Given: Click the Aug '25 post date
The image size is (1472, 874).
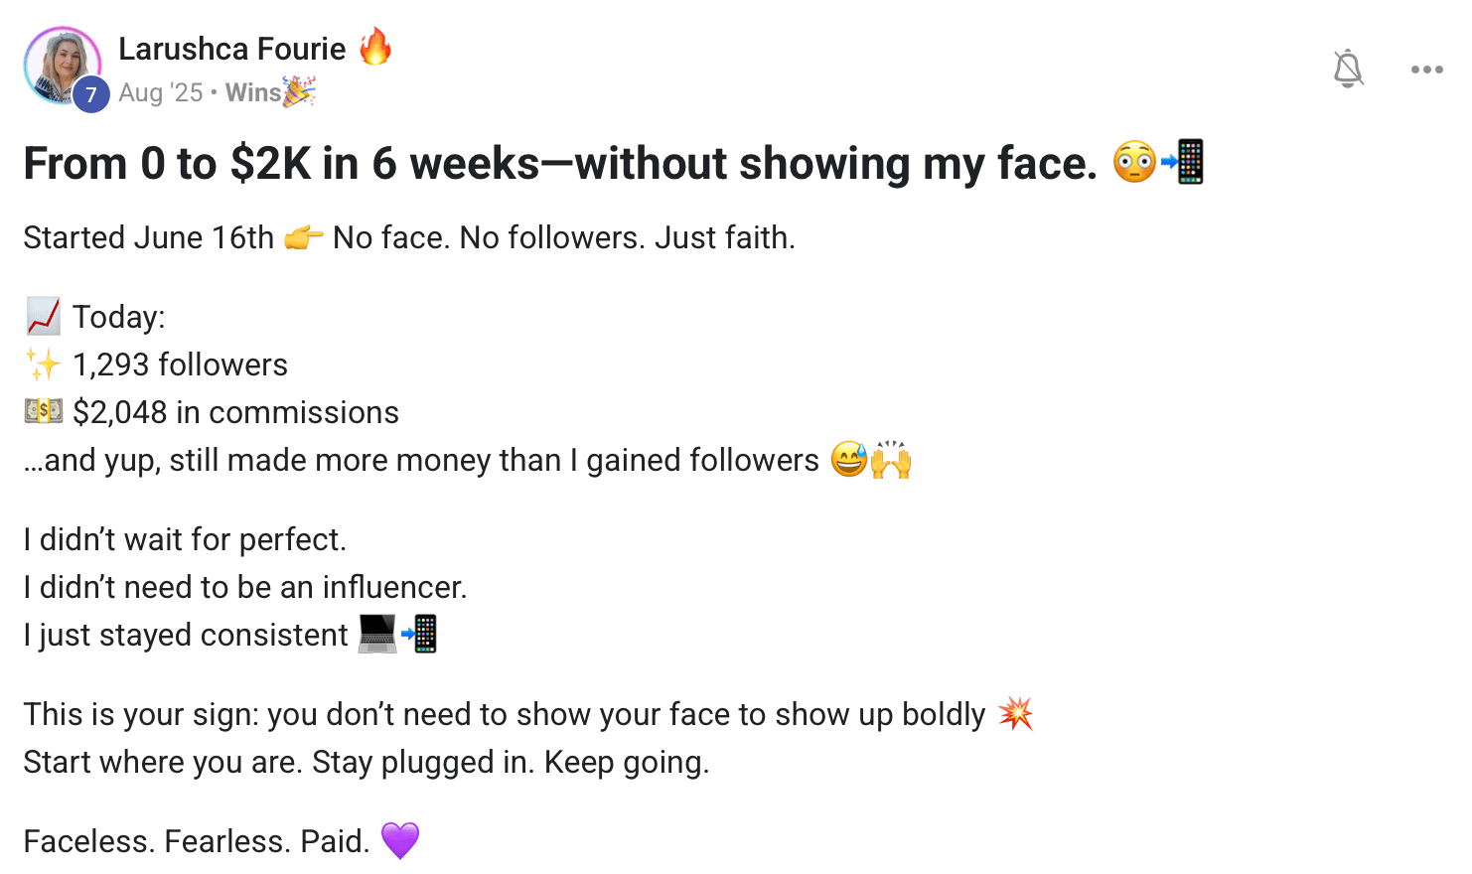Looking at the screenshot, I should (160, 92).
